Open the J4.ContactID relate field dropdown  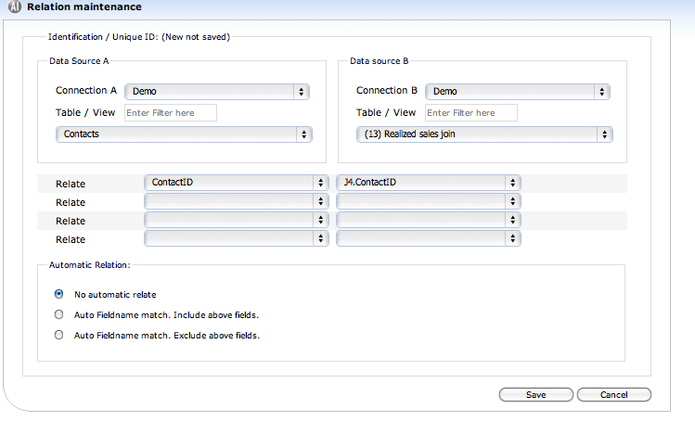(428, 183)
